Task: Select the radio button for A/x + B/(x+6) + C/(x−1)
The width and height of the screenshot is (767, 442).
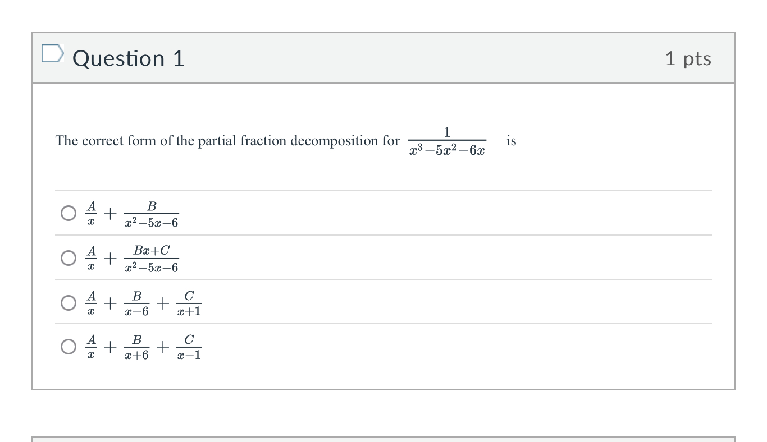Action: 68,347
